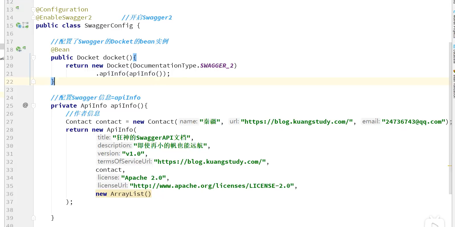Click the Spring bean class icon on line 15
The image size is (455, 227).
[x=19, y=25]
